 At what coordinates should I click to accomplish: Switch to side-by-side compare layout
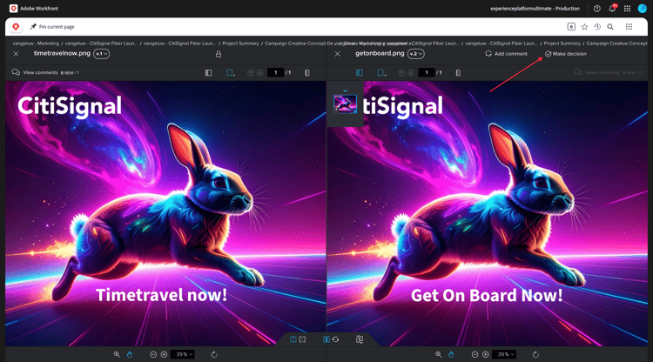click(293, 339)
